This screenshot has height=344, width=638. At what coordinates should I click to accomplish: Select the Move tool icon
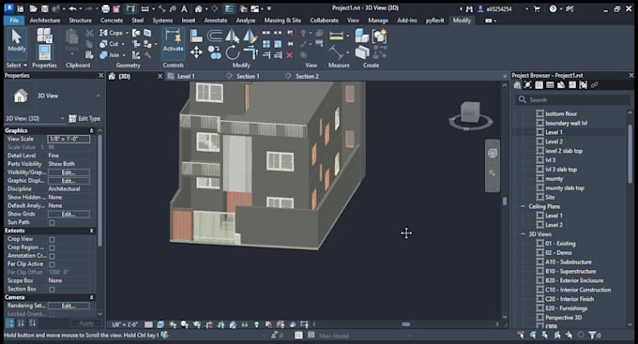196,52
